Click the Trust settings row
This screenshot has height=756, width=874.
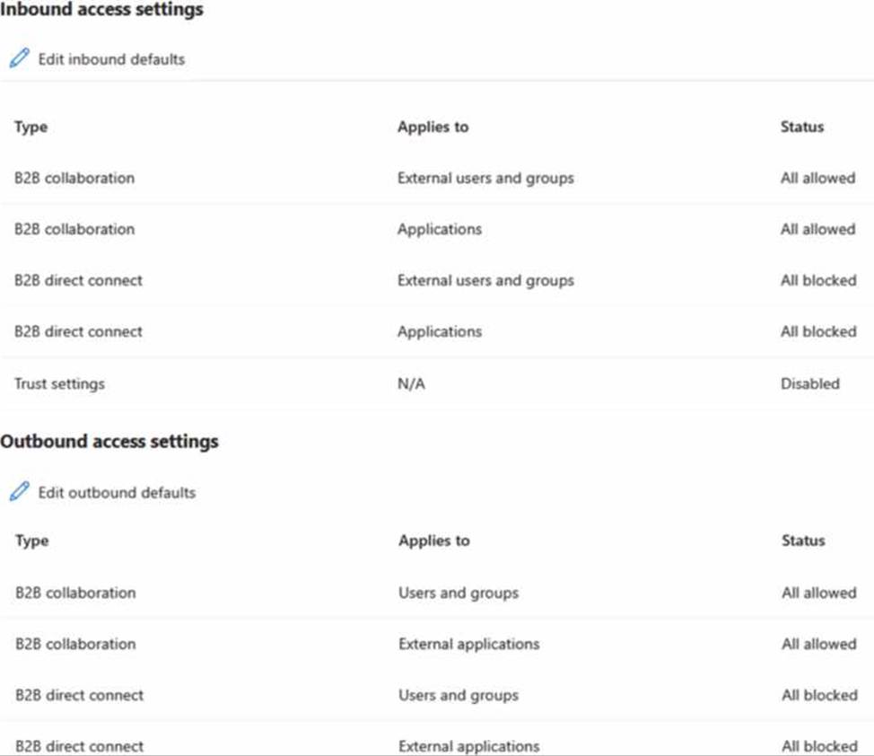tap(59, 383)
